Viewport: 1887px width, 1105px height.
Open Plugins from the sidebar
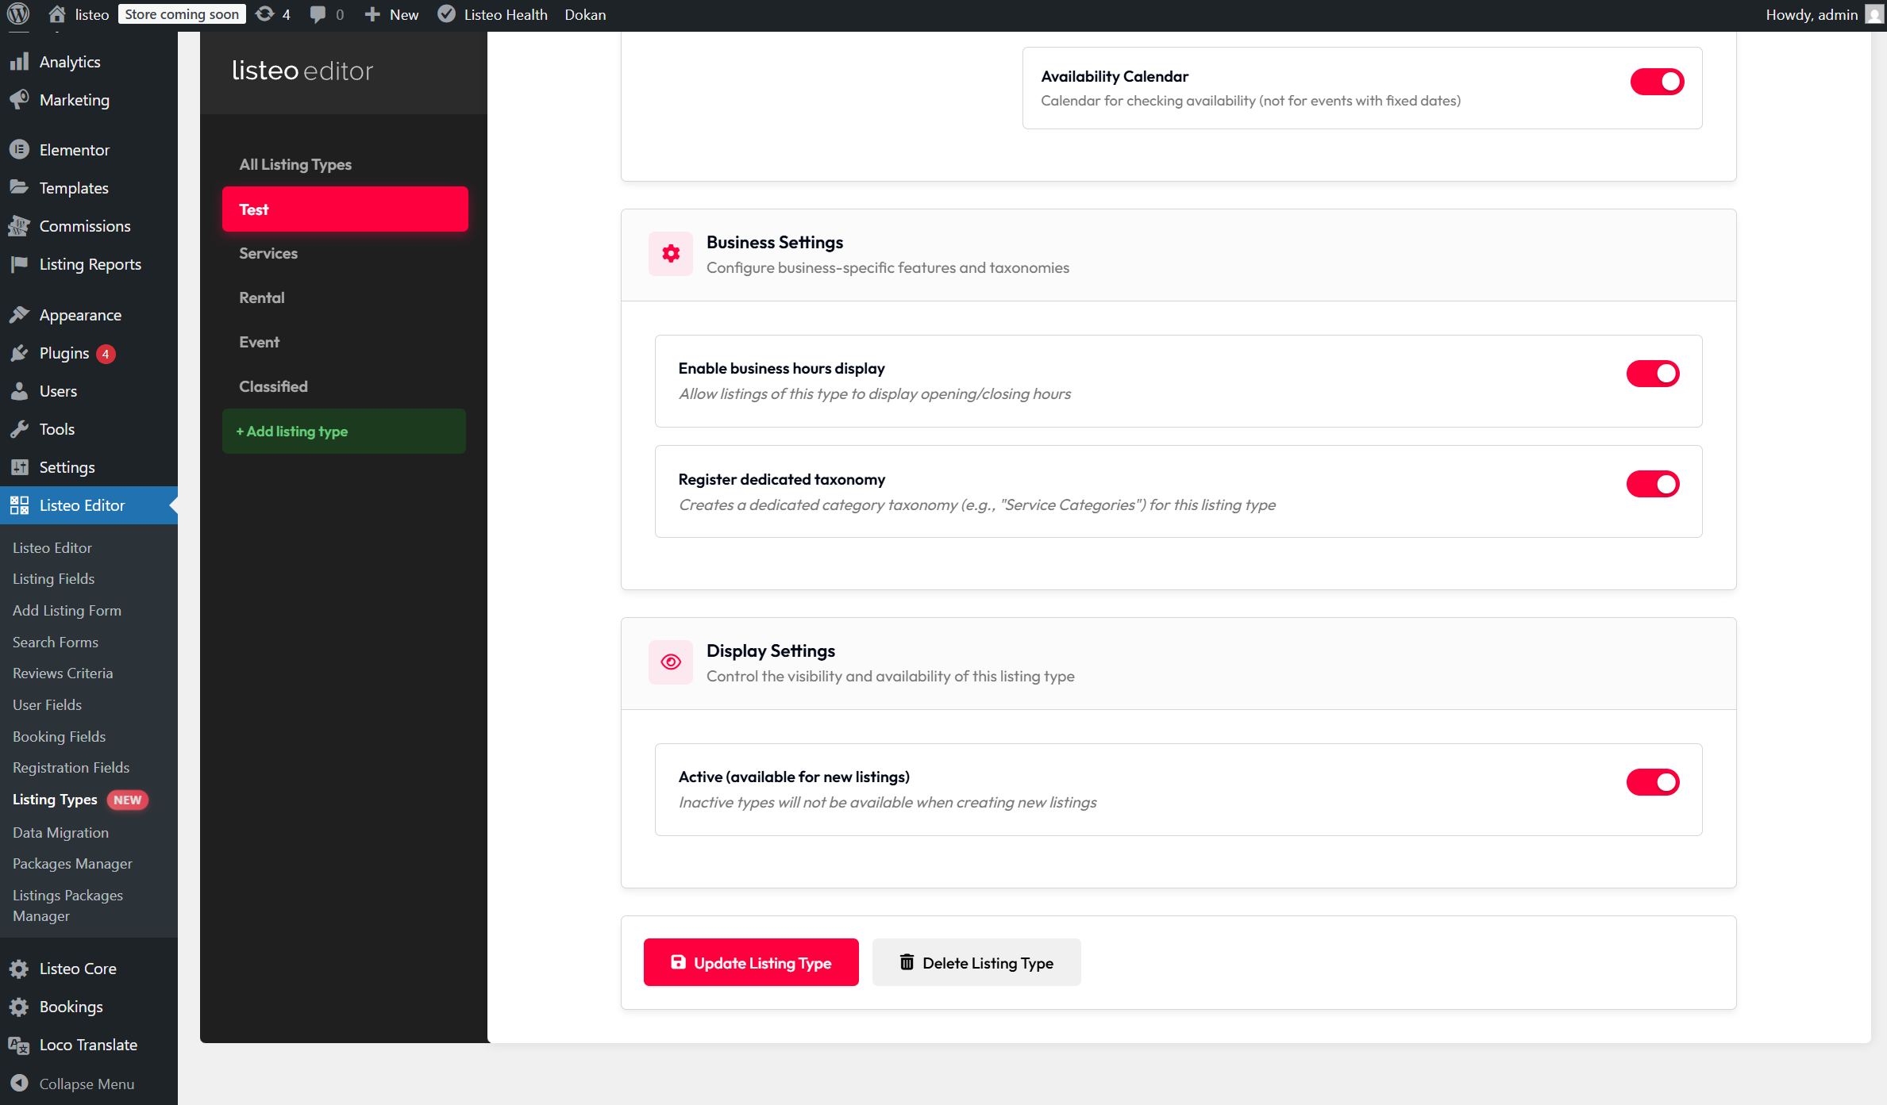[x=64, y=353]
